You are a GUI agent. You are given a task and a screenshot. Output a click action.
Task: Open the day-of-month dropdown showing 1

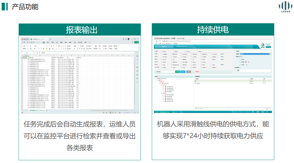point(246,65)
